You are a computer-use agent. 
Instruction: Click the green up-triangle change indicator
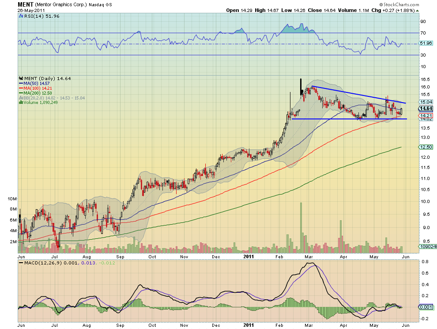(417, 11)
